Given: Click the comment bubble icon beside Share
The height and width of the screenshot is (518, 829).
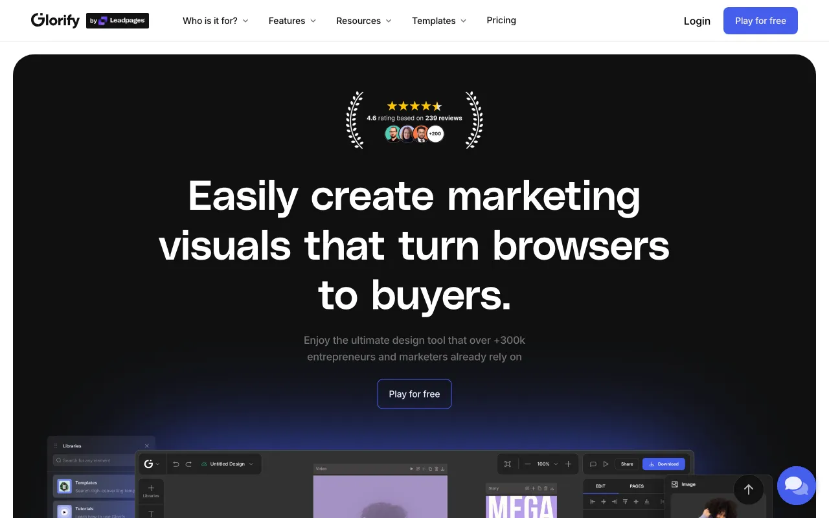Looking at the screenshot, I should (593, 464).
